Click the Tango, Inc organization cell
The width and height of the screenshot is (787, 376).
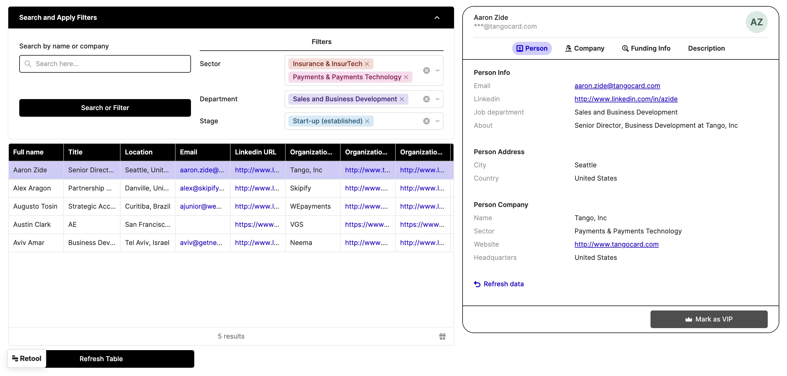[x=313, y=170]
